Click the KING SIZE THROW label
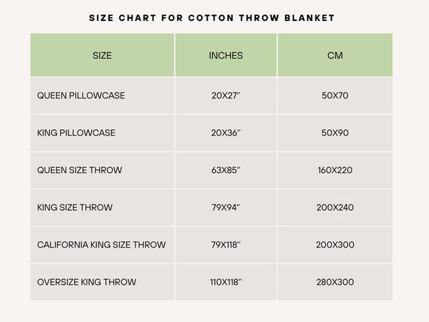 tap(75, 208)
